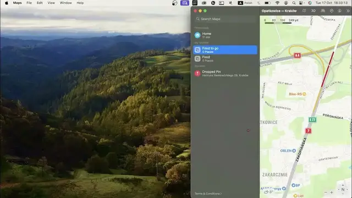Click the red route 7 shield
352x198 pixels.
(x=308, y=131)
